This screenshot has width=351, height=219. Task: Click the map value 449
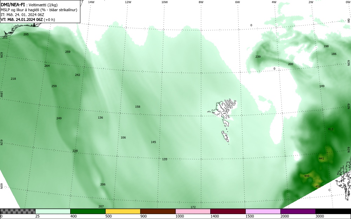coord(307,176)
